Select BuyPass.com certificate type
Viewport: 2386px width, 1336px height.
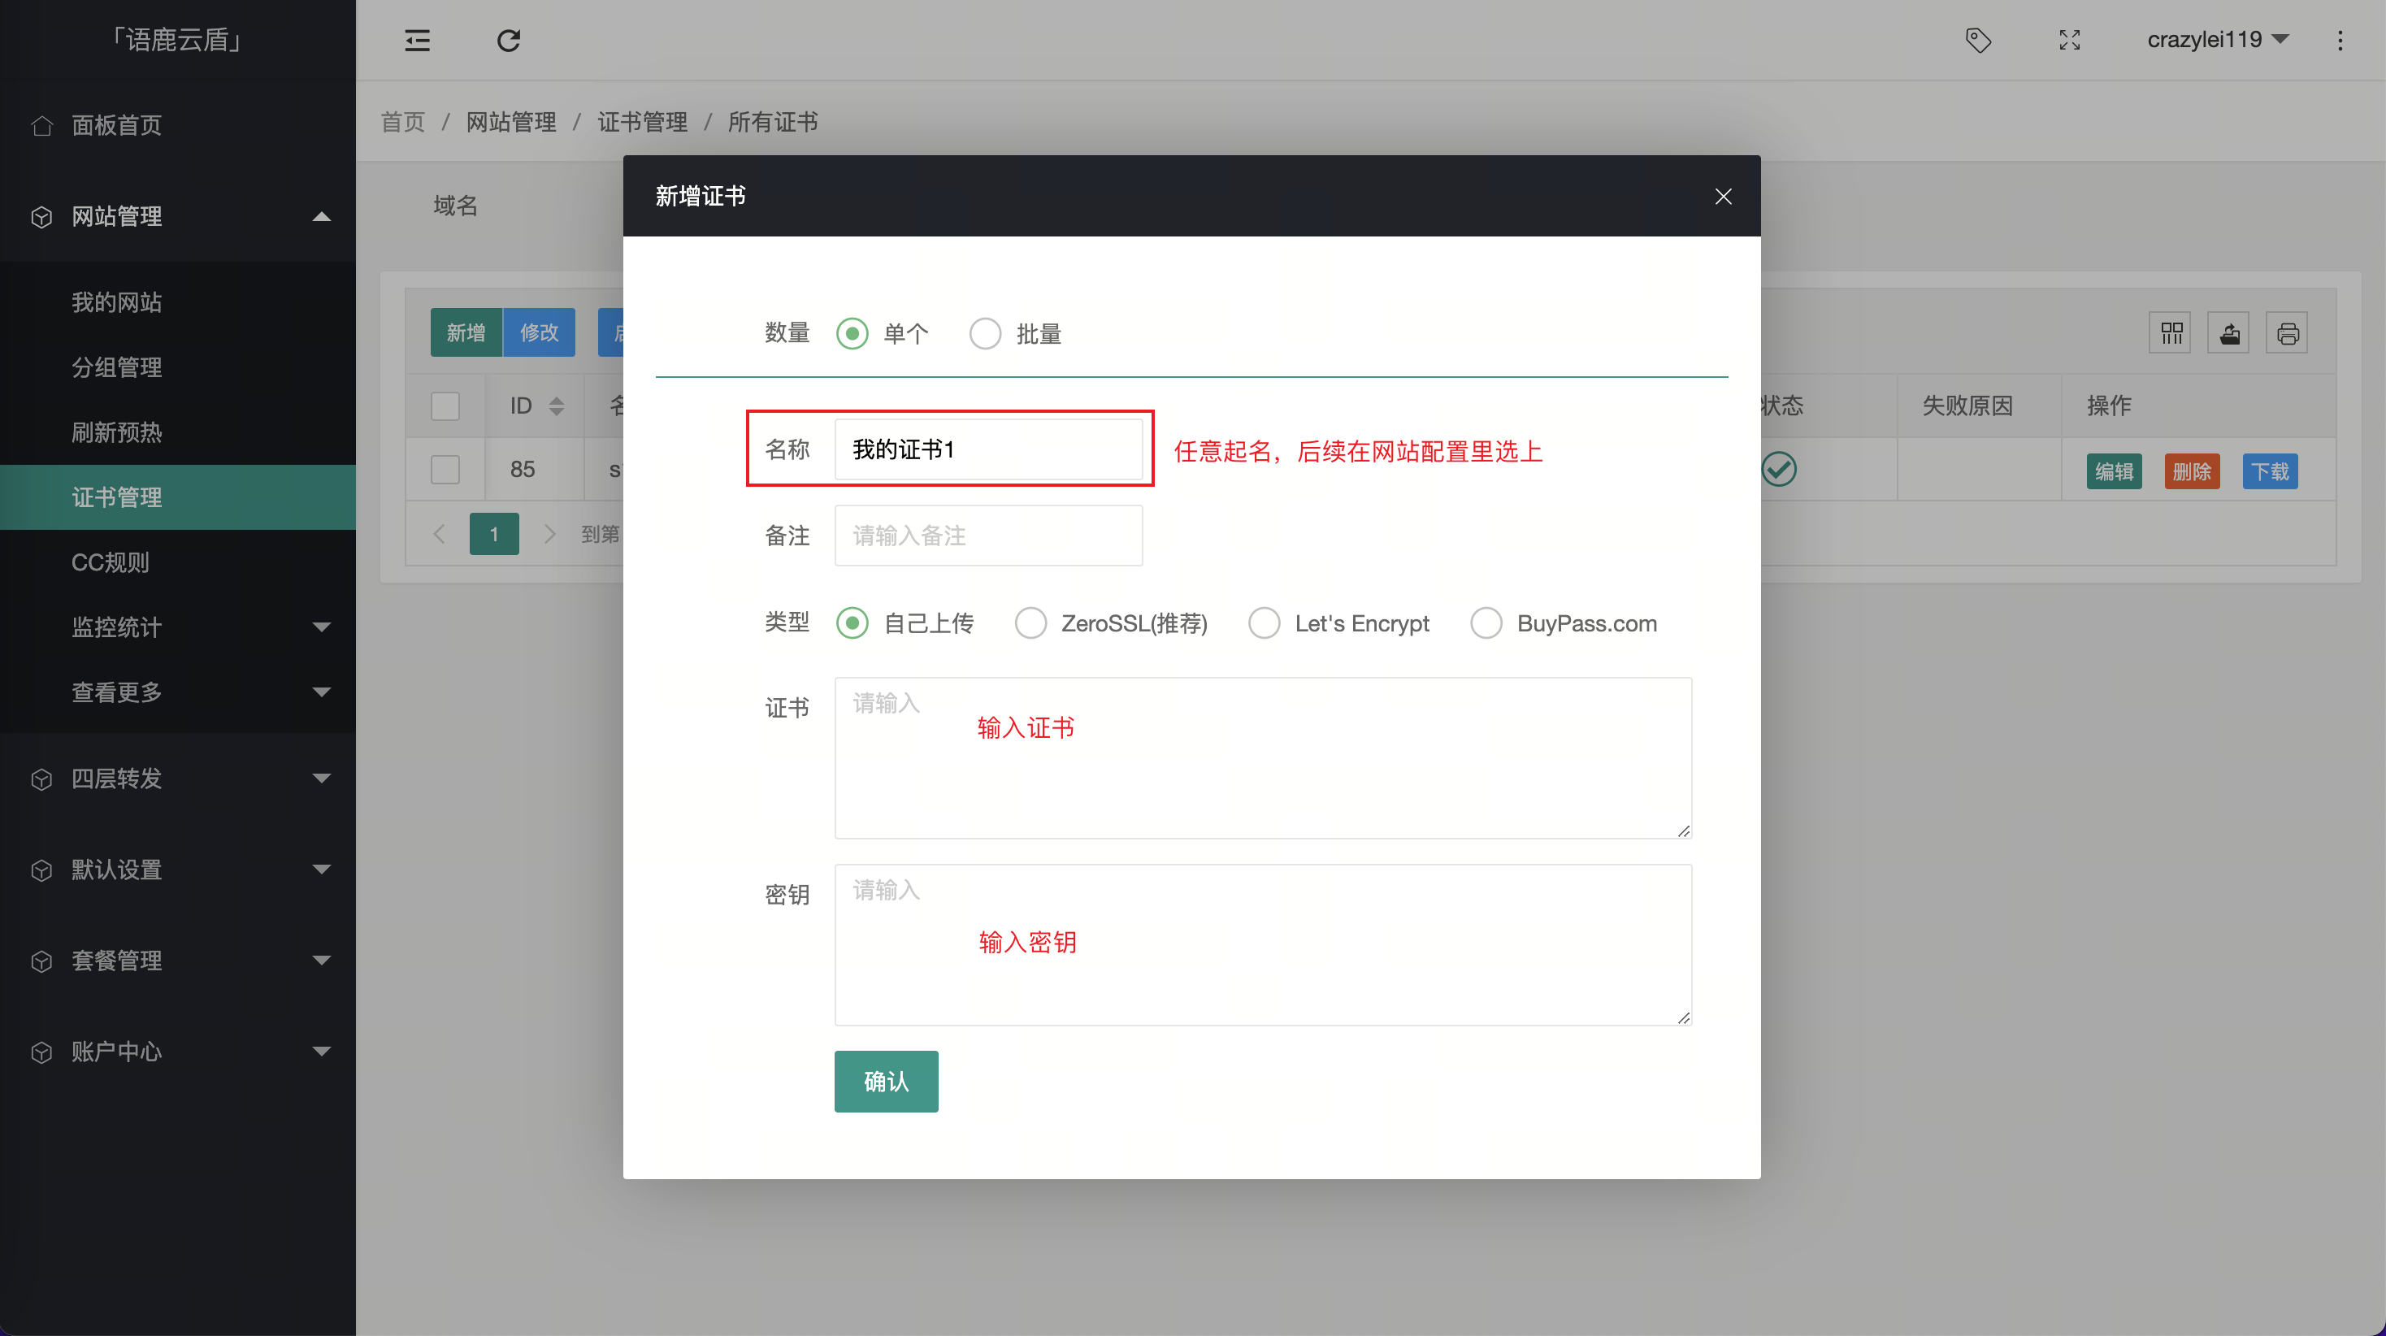(x=1486, y=622)
